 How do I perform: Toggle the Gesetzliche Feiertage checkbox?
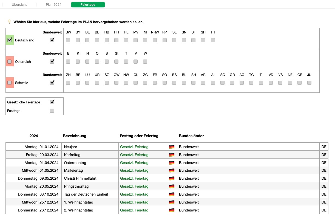click(x=52, y=102)
